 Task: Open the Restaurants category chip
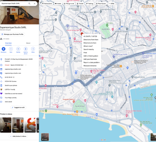coord(47,4)
